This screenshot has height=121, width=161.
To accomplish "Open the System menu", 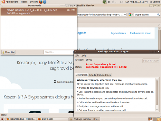I will point(34,2).
